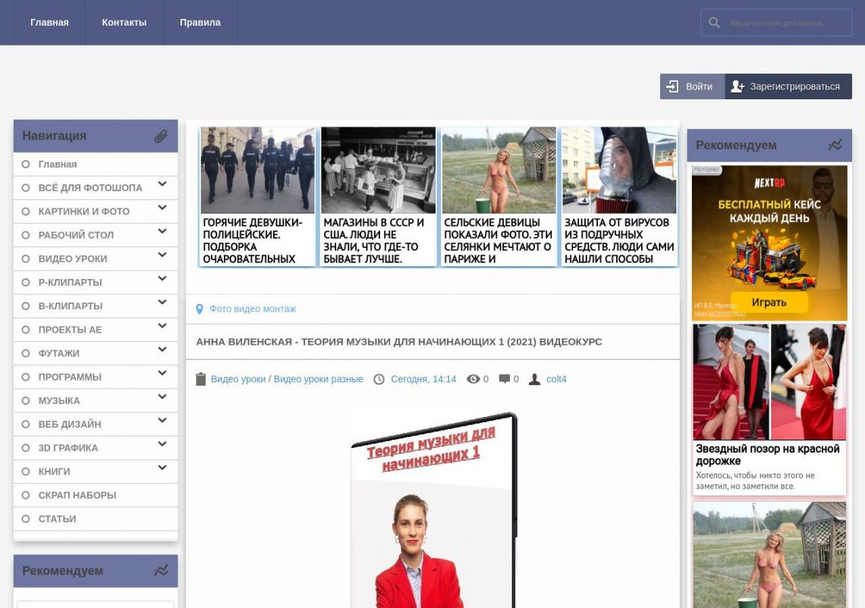Click the clock icon beside post date
This screenshot has height=608, width=865.
click(379, 379)
